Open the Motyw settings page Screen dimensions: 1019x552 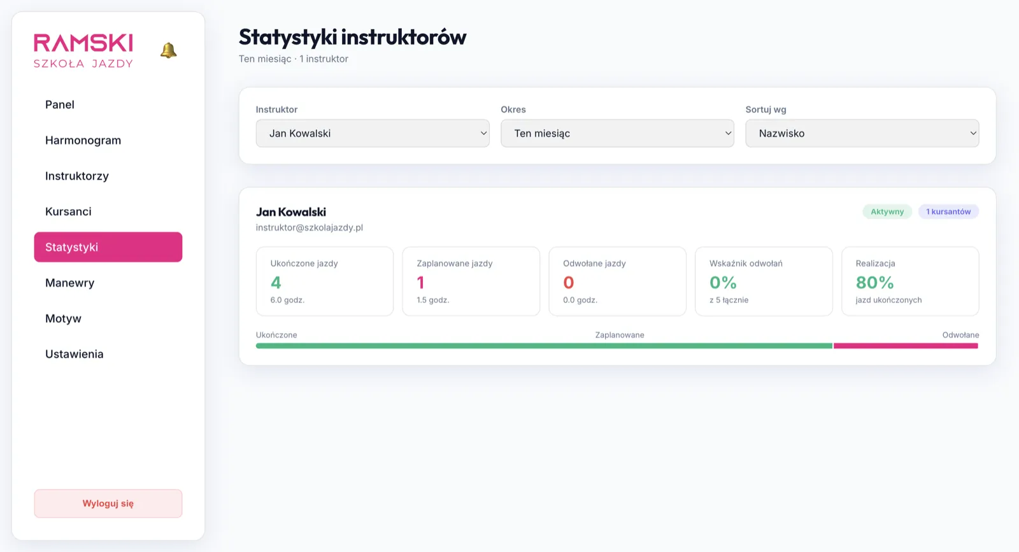[x=108, y=318]
